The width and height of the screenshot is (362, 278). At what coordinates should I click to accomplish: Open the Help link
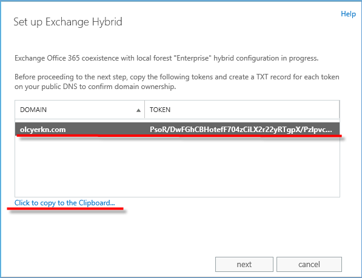click(x=348, y=14)
